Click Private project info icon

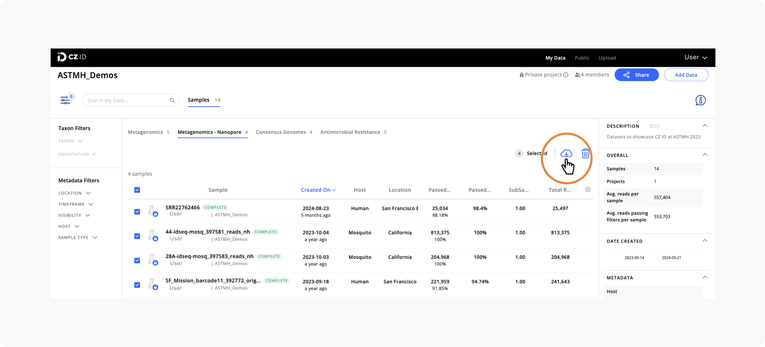(565, 75)
